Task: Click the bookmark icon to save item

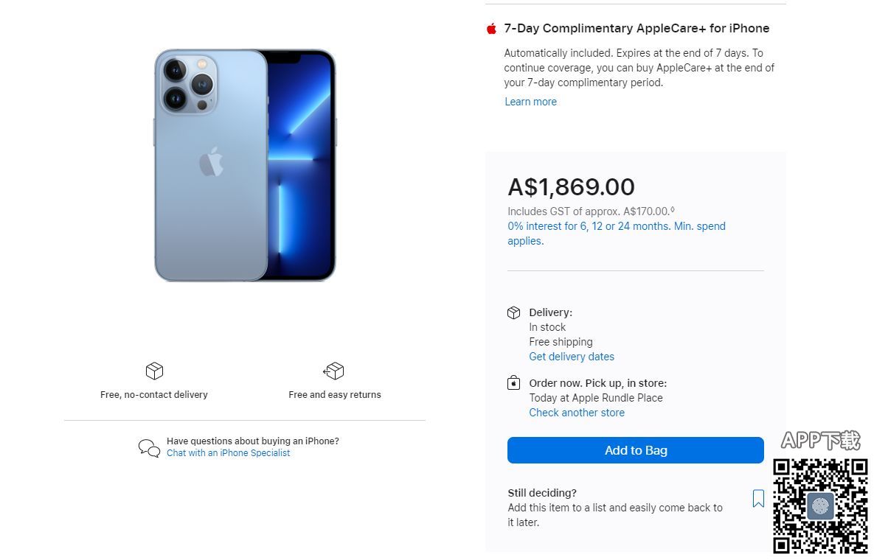Action: (758, 499)
